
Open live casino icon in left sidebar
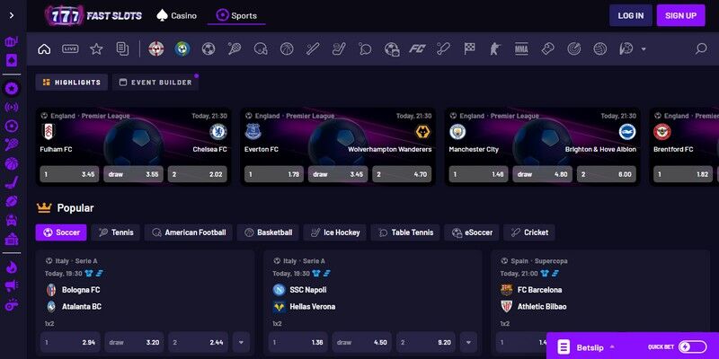click(12, 42)
